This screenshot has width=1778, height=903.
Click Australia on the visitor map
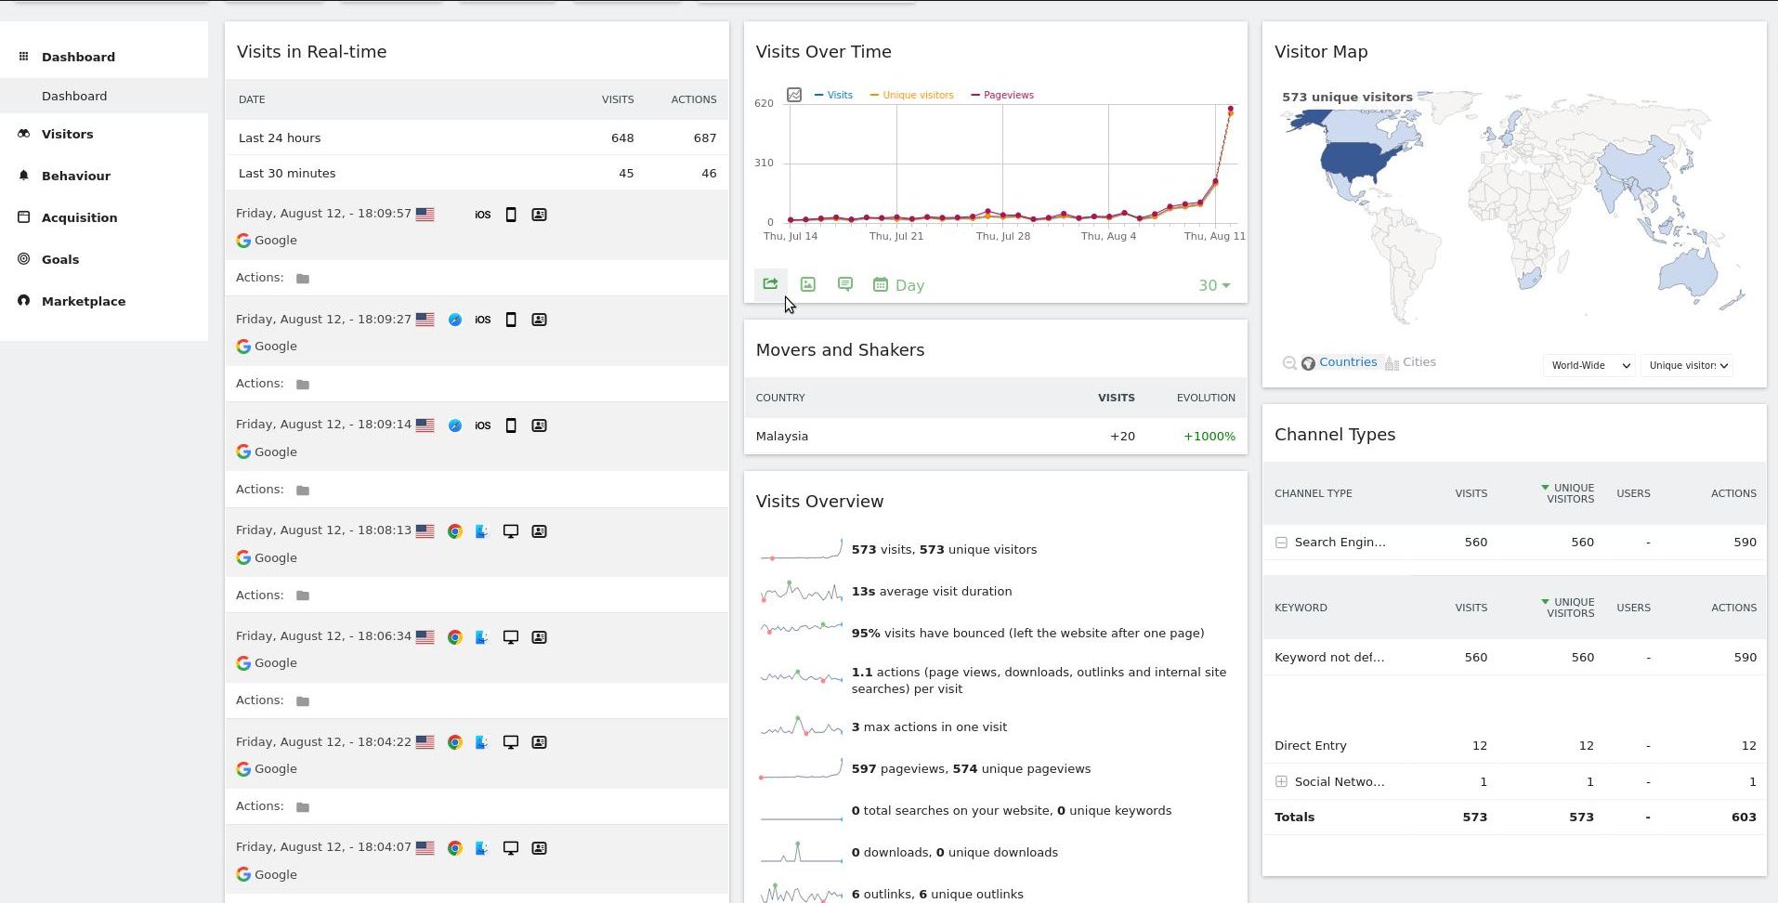point(1689,271)
